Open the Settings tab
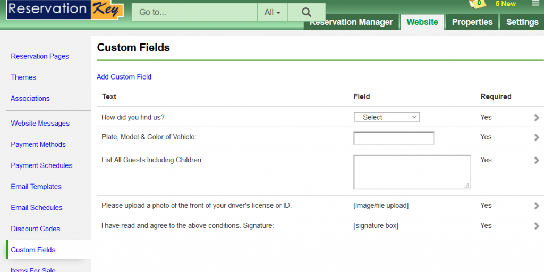 point(522,22)
